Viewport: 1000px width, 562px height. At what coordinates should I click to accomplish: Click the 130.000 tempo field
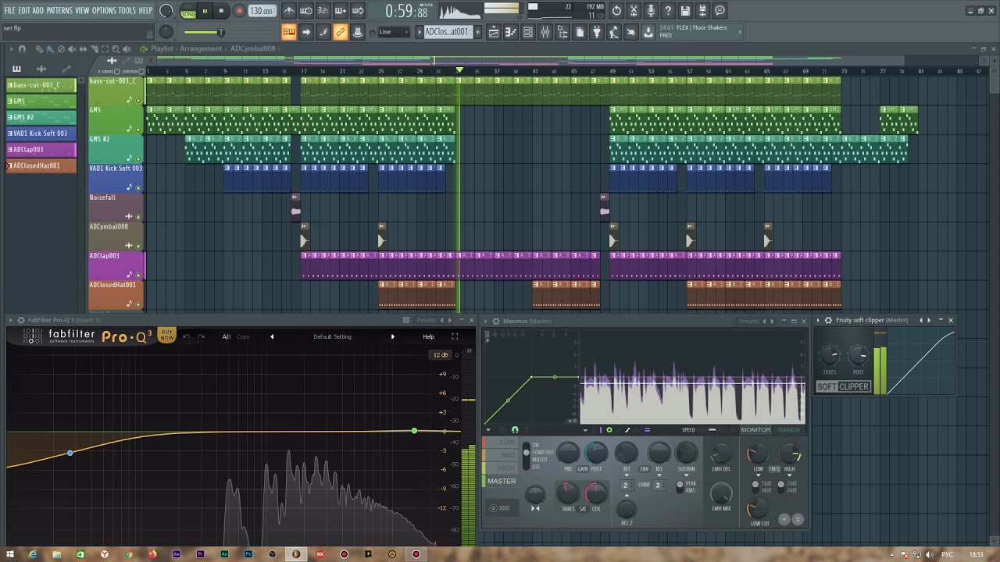[262, 11]
